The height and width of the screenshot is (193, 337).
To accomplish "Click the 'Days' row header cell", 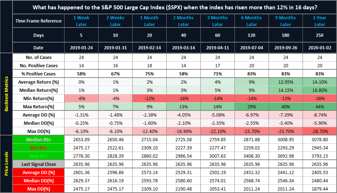I will point(38,35).
